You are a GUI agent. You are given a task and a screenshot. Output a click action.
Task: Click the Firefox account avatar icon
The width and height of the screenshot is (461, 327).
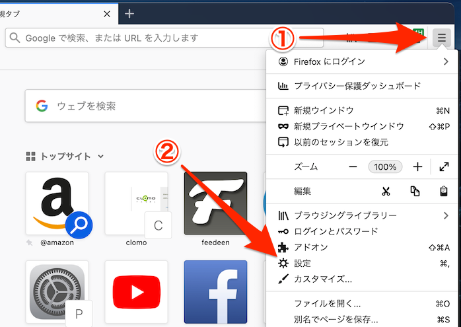(x=283, y=61)
